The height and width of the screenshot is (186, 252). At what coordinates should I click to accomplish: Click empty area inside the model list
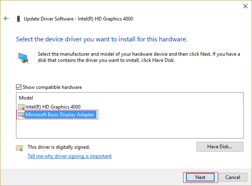(x=123, y=129)
